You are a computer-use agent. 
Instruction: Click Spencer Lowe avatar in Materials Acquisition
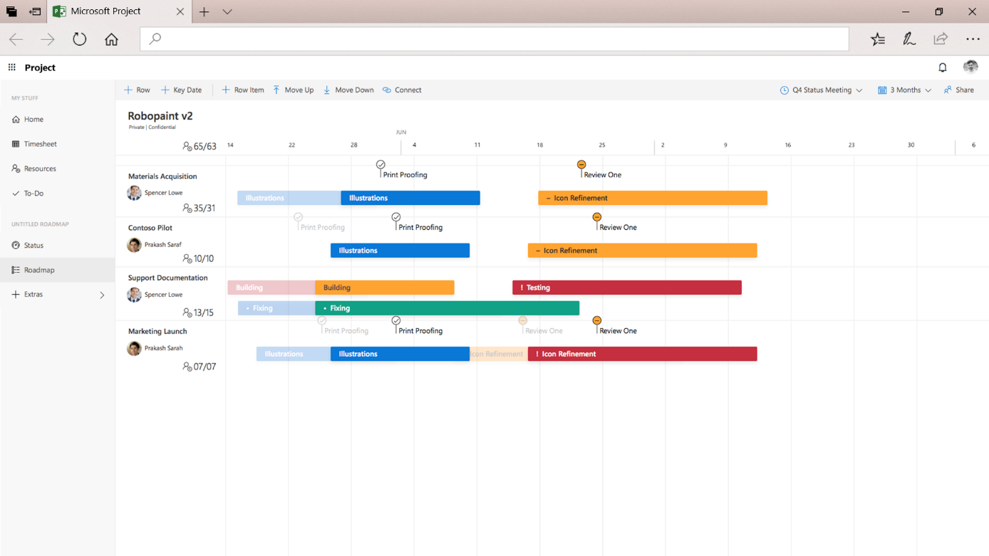[134, 193]
